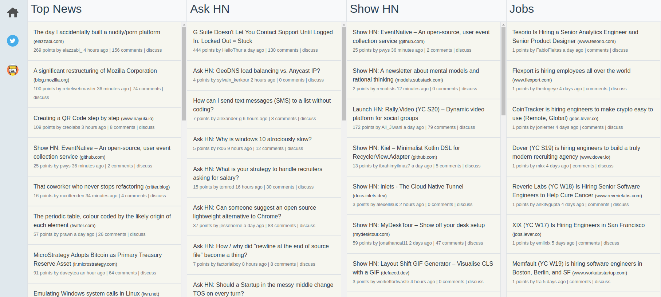Open 'Layout Shift GIF Generator' Show HN post

pyautogui.click(x=423, y=268)
